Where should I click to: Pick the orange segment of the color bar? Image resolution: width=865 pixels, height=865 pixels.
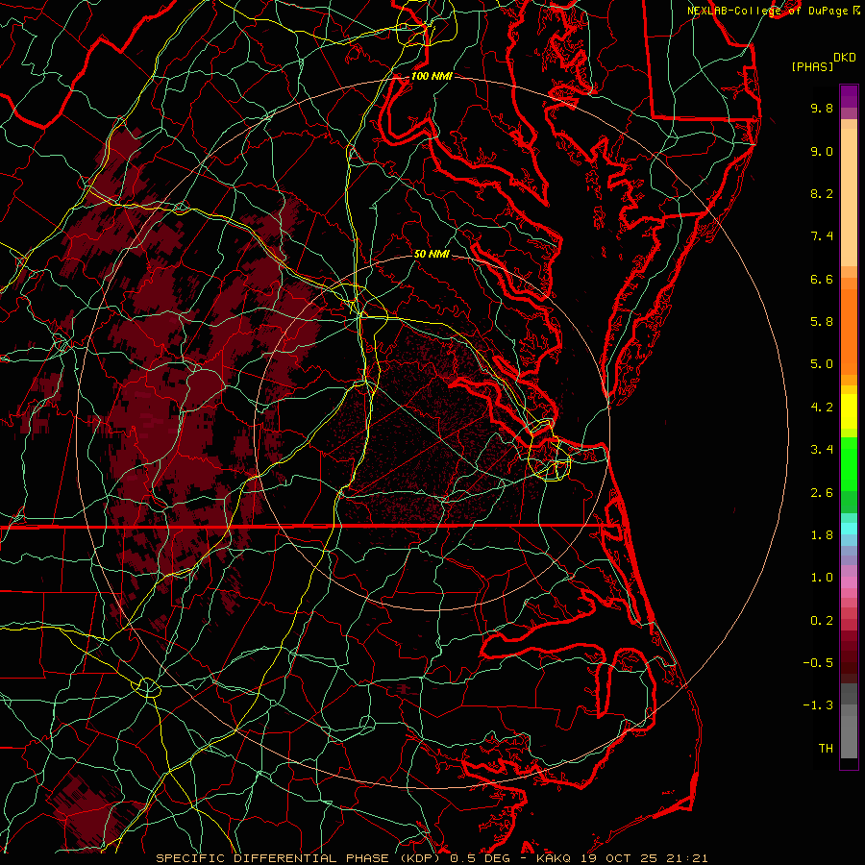[x=849, y=332]
